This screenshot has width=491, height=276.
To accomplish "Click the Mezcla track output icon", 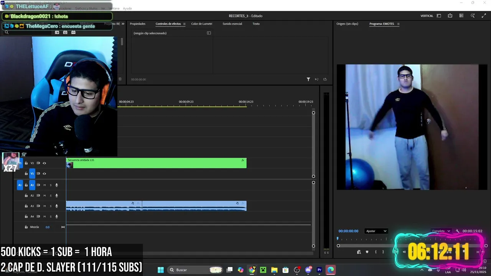I will coord(63,227).
